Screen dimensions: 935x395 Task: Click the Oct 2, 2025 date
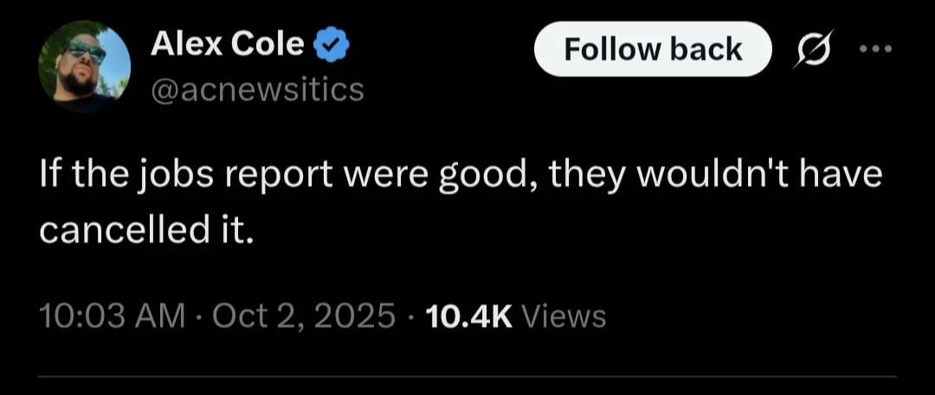coord(303,317)
